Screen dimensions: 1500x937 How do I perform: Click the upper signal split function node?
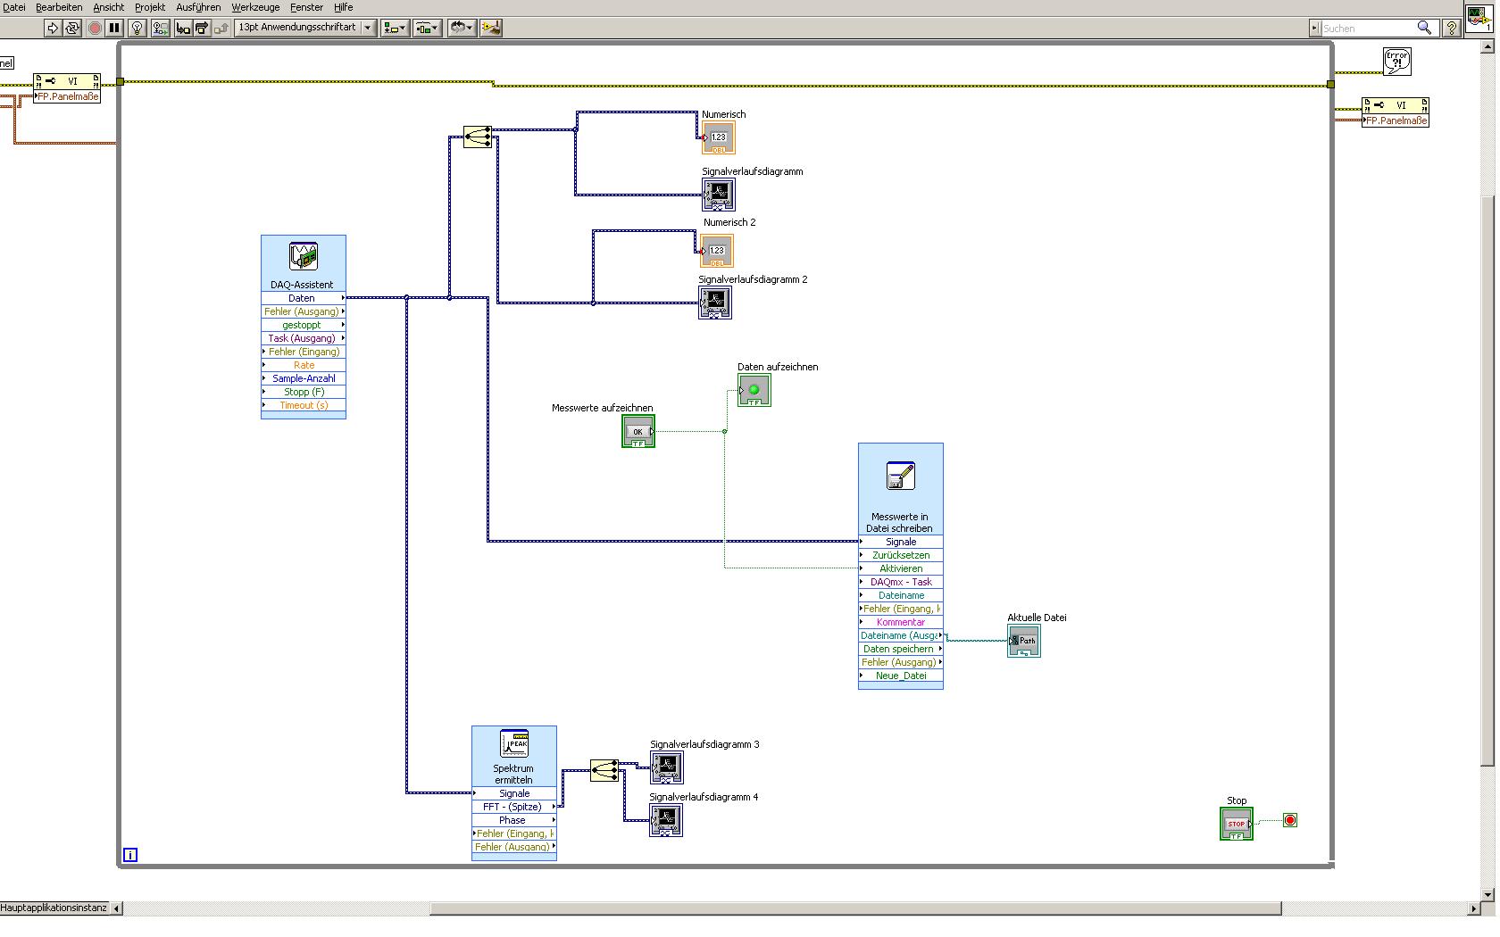tap(478, 137)
